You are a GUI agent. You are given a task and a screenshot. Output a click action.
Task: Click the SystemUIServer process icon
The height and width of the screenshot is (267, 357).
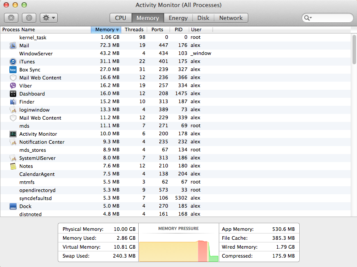pos(13,158)
